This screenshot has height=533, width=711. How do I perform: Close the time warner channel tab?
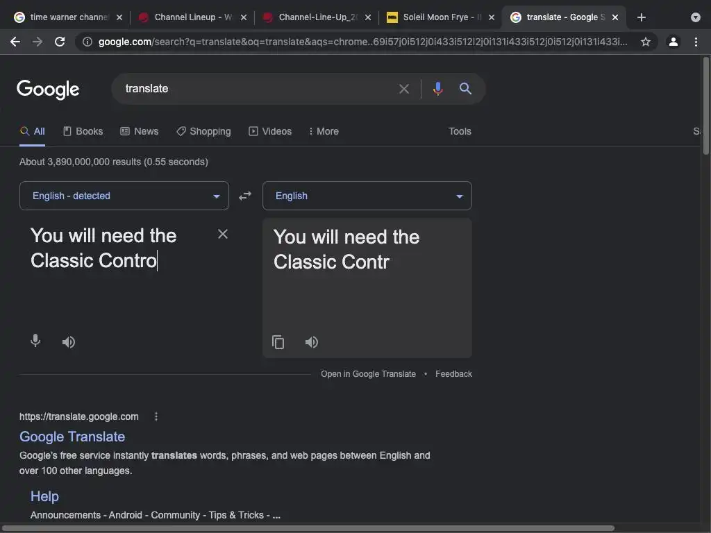coord(119,17)
